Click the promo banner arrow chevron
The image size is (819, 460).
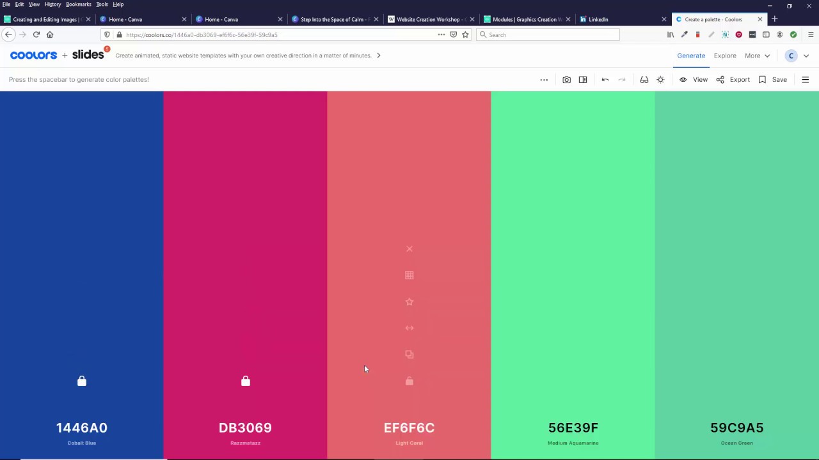click(x=378, y=56)
